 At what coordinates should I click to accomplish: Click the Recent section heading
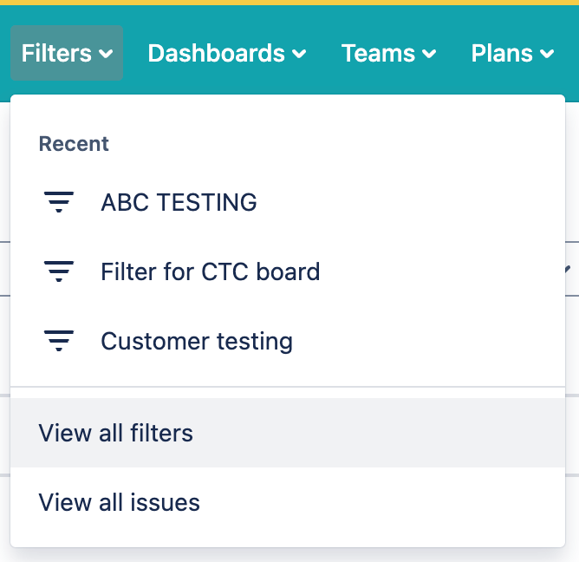(74, 144)
